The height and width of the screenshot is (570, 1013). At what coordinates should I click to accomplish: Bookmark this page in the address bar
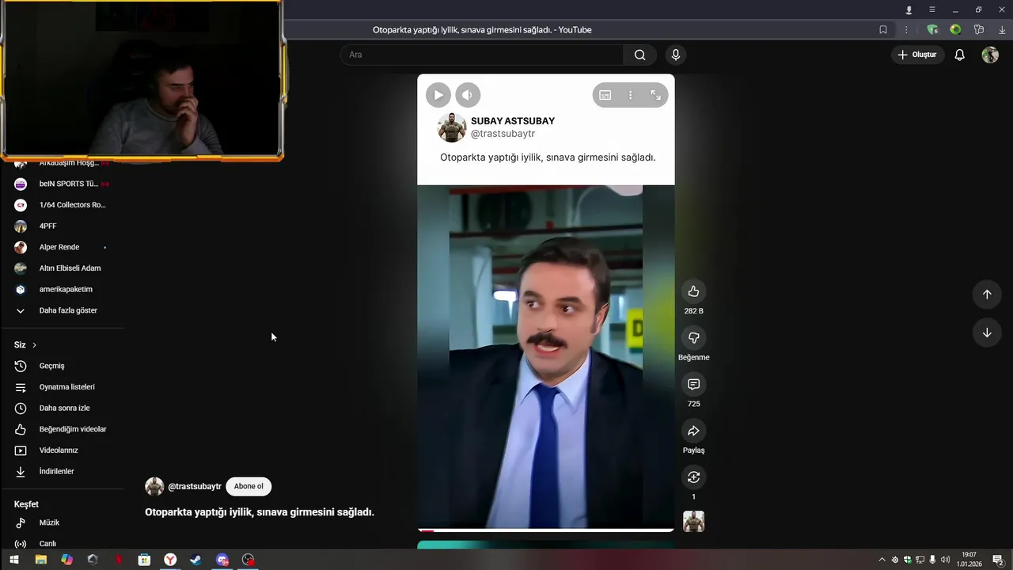click(x=883, y=30)
